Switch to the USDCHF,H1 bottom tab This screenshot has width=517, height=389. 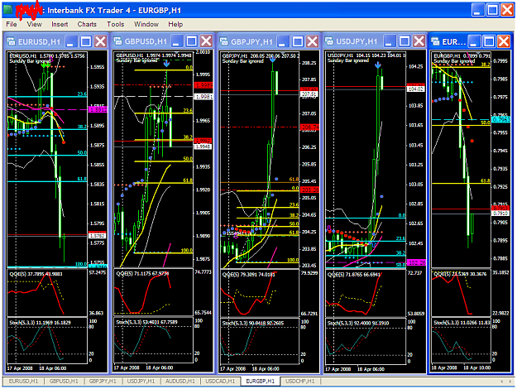click(x=299, y=381)
